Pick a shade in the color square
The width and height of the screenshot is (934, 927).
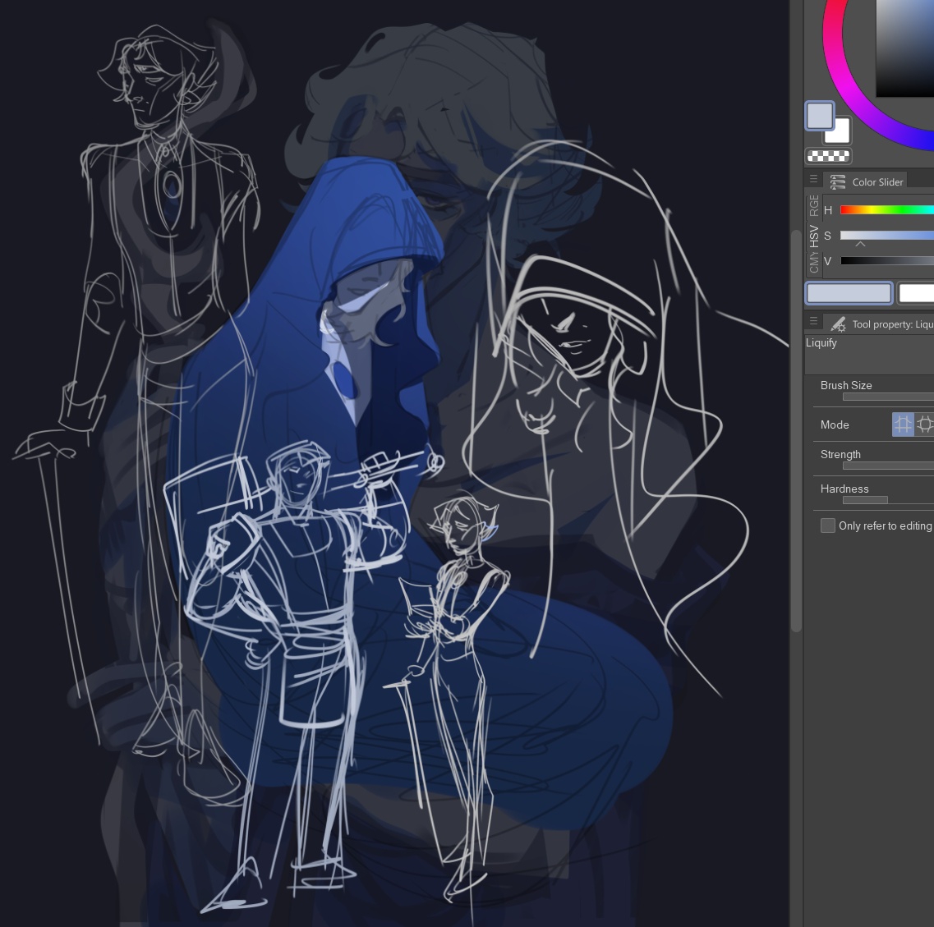[905, 45]
